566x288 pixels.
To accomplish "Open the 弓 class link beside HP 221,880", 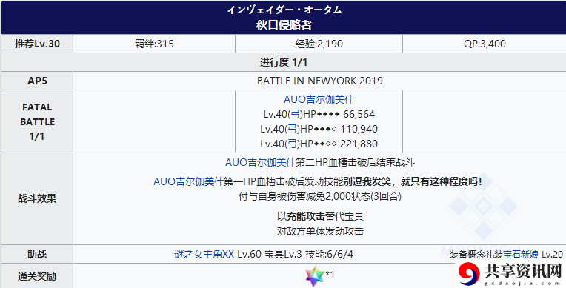I will click(292, 144).
